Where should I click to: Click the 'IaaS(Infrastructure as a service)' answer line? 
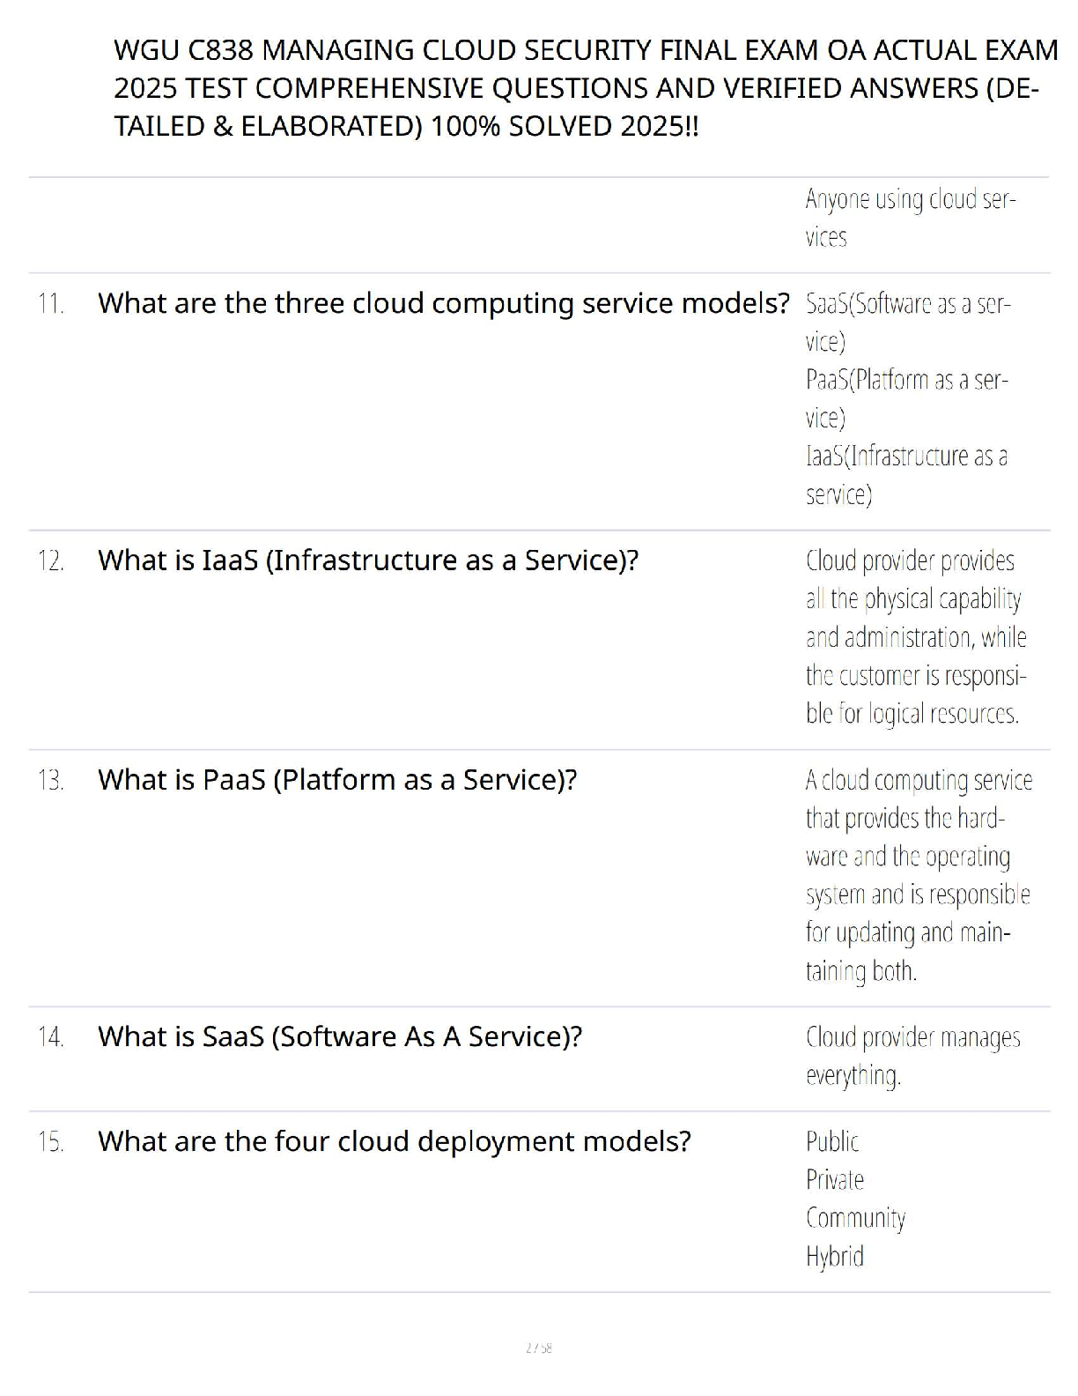(x=905, y=475)
